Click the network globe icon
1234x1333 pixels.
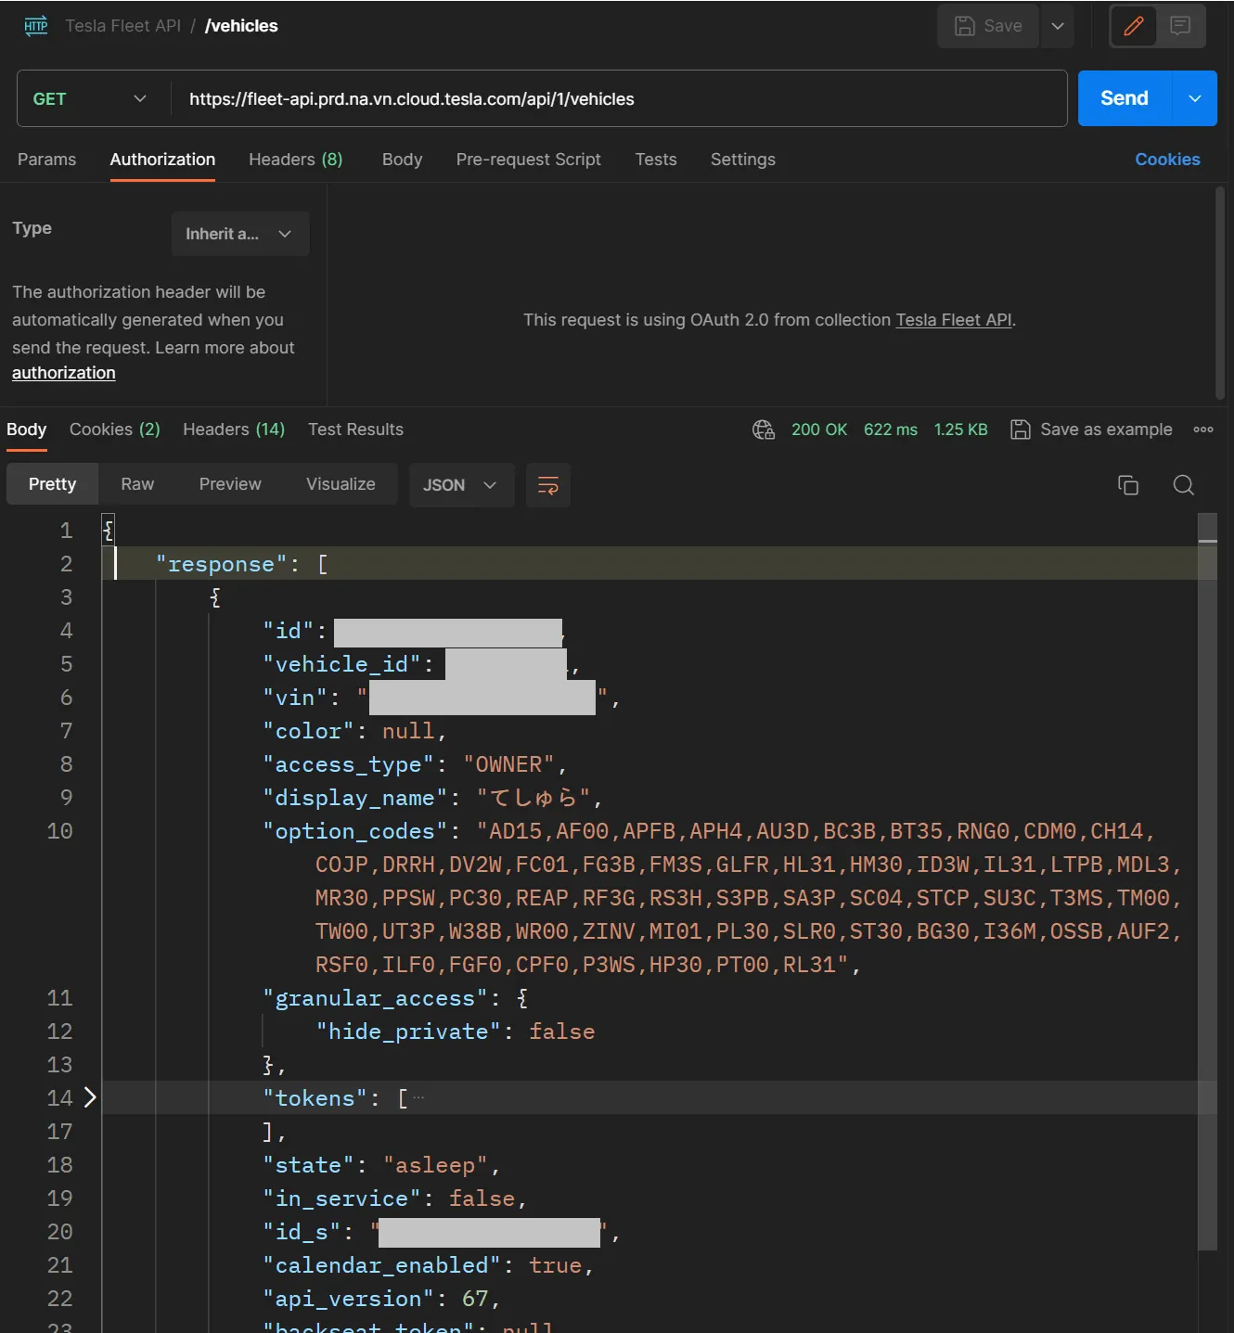pyautogui.click(x=763, y=429)
